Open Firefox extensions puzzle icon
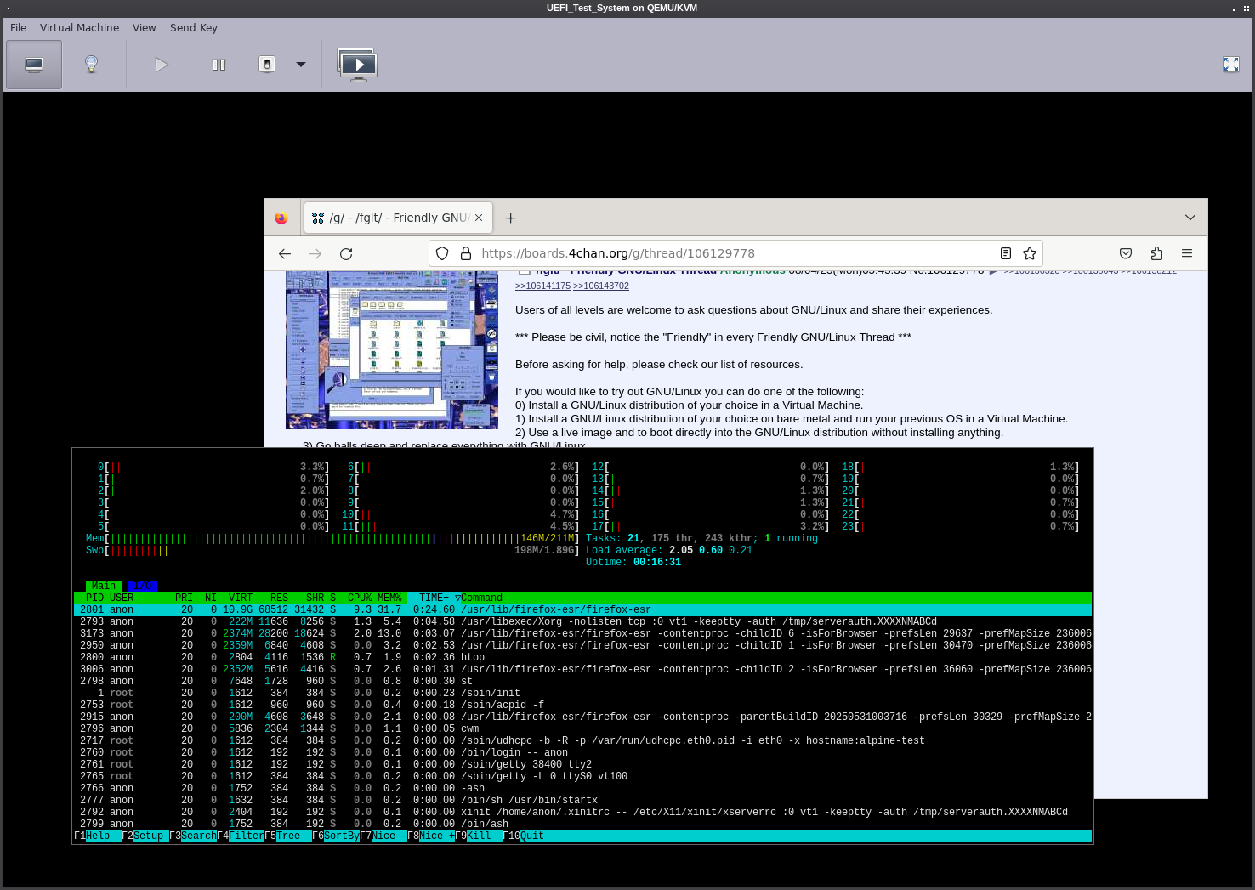1255x890 pixels. 1156,253
